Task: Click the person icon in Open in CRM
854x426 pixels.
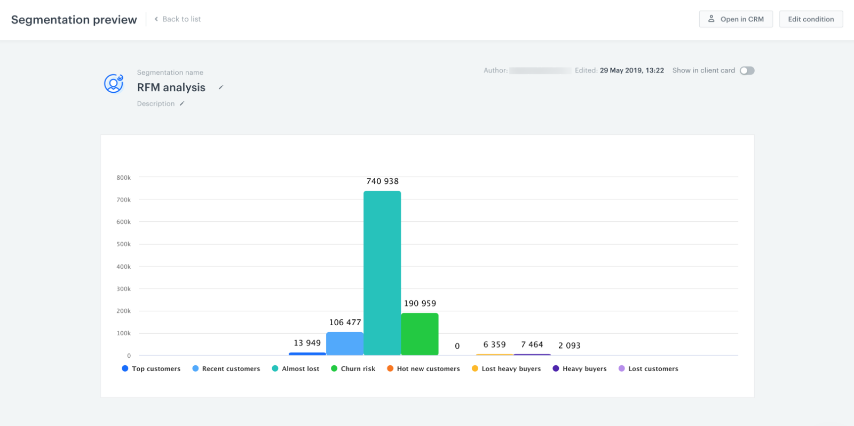Action: click(711, 19)
